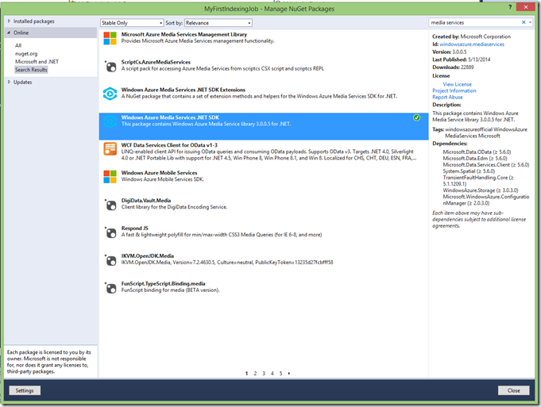This screenshot has width=541, height=407.
Task: Click the Settings button
Action: (25, 390)
